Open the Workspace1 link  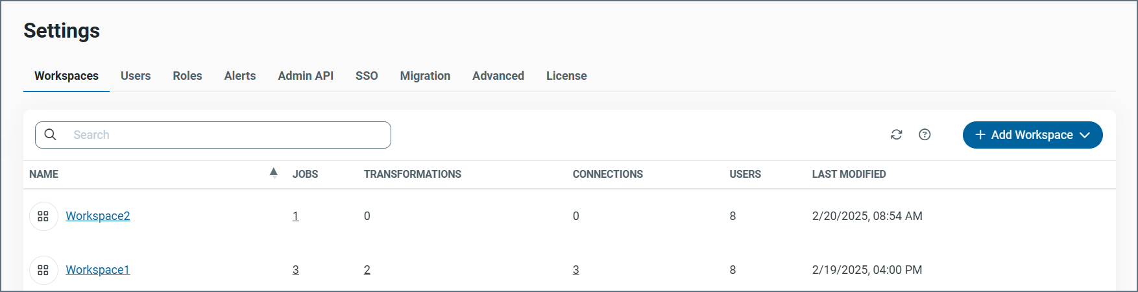[x=98, y=270]
